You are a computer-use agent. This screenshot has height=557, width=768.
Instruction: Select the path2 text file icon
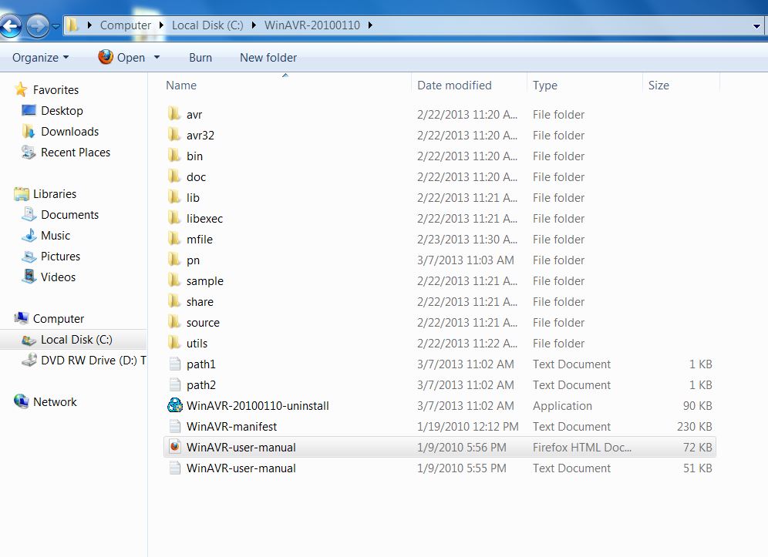(174, 384)
